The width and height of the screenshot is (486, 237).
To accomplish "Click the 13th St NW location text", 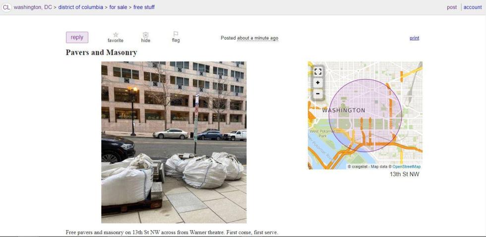I will pos(405,174).
